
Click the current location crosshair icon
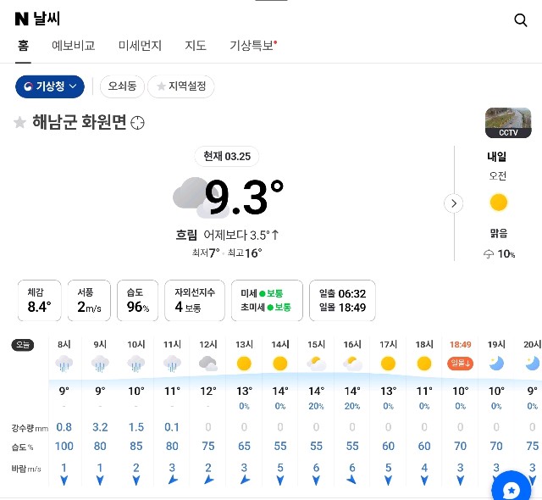pyautogui.click(x=137, y=123)
